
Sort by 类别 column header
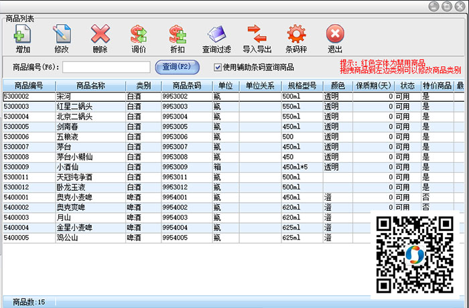coord(143,86)
